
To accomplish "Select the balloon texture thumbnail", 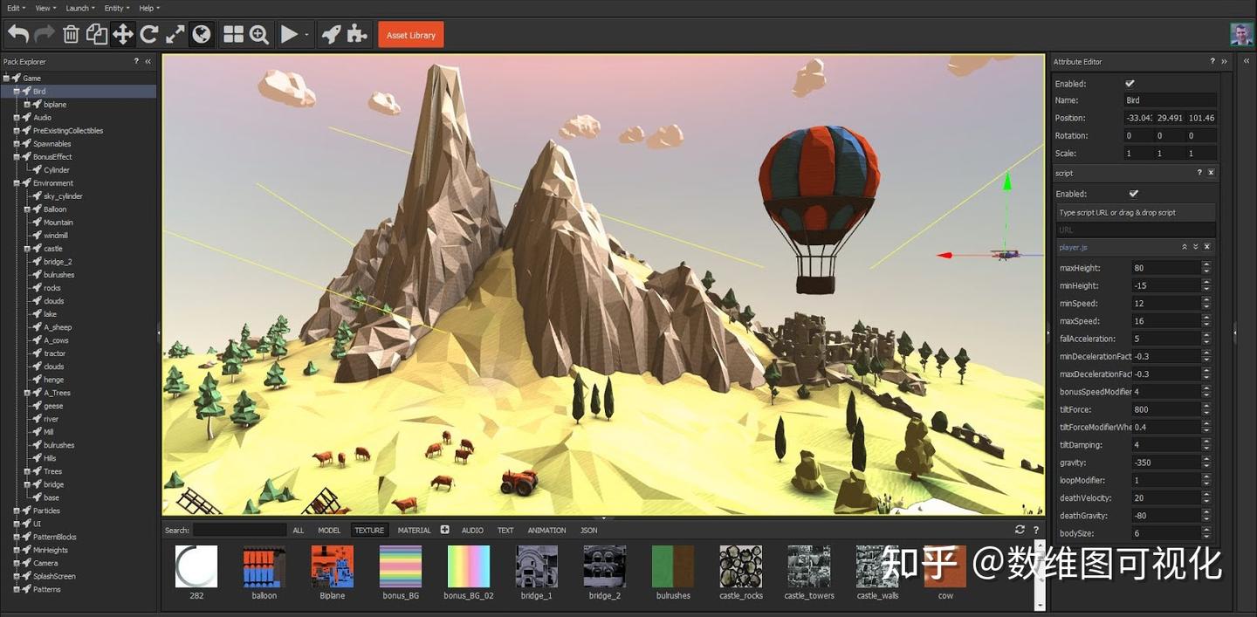I will (x=263, y=566).
